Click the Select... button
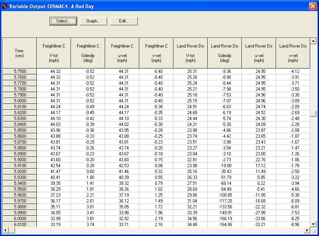This screenshot has height=236, width=319. coord(63,21)
